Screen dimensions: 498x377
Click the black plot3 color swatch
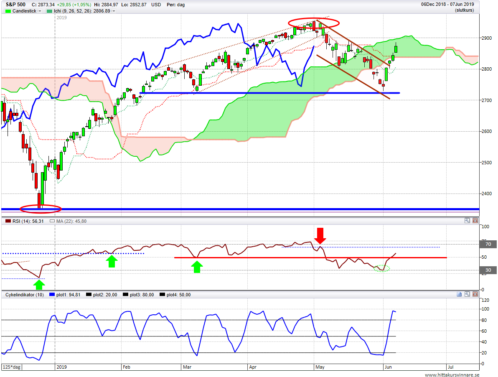pyautogui.click(x=125, y=295)
